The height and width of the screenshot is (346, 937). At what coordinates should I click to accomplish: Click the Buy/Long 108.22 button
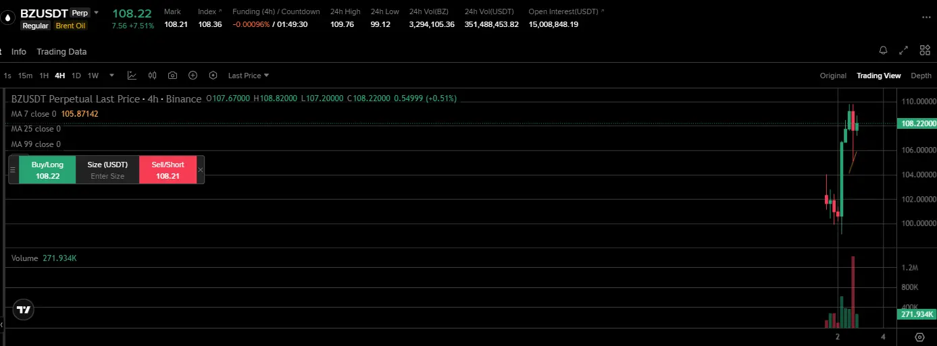pos(47,169)
